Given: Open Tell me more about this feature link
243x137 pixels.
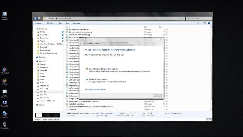Looking at the screenshot, I should [95, 90].
